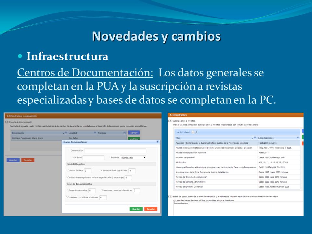Select row Investigaciones de la Corte Suprema
This screenshot has width=312, height=234.
[237, 172]
